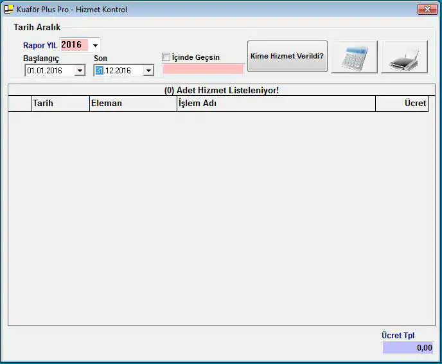Click the Son date 31.12.2016 field
Image resolution: width=442 pixels, height=364 pixels.
(x=119, y=71)
